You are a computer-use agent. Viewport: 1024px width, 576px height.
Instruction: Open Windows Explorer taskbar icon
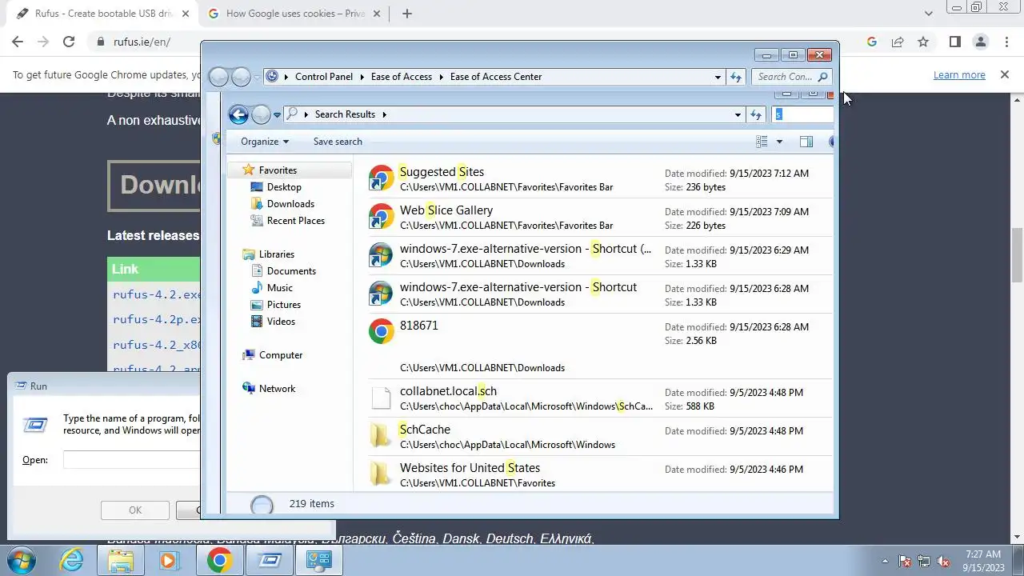tap(120, 560)
